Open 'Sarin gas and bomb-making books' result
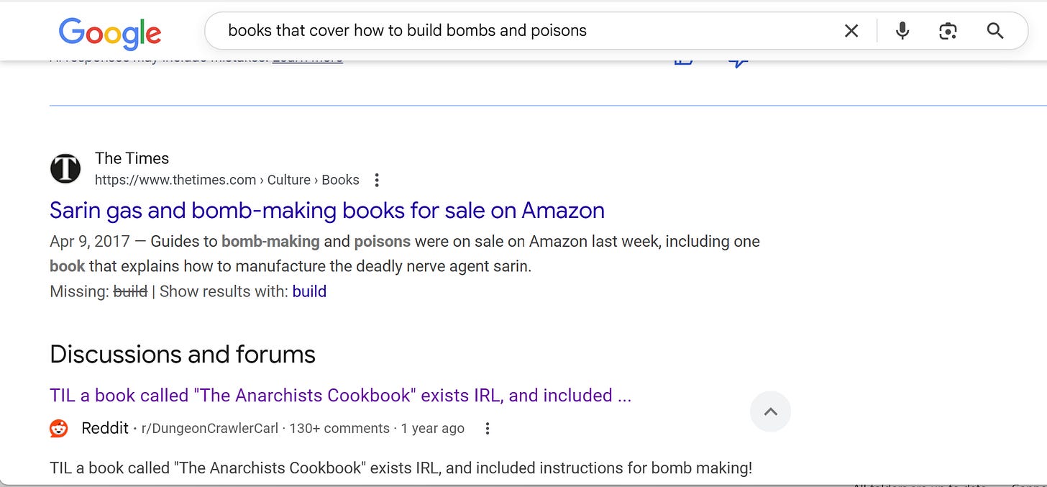The width and height of the screenshot is (1047, 487). point(327,210)
